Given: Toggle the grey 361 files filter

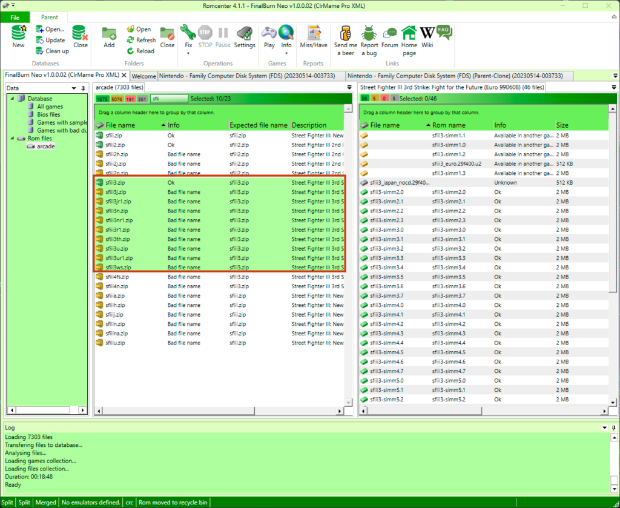Looking at the screenshot, I should point(142,99).
